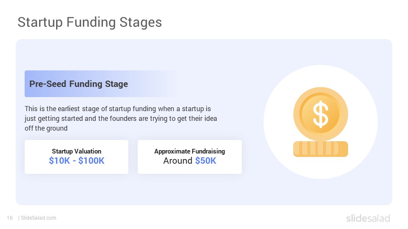Select the $50K amount text
The image size is (408, 229).
[x=206, y=161]
